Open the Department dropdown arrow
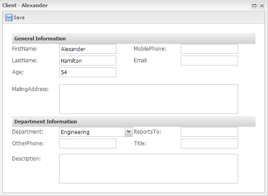 pyautogui.click(x=129, y=132)
